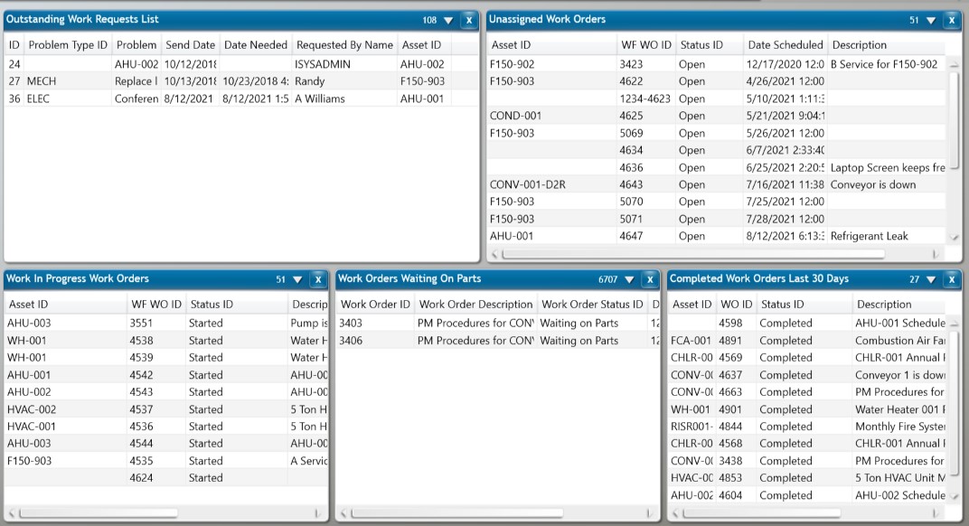Expand the Waiting On Parts dropdown arrow
The width and height of the screenshot is (969, 526).
click(x=629, y=280)
